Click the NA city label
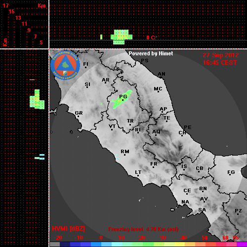 (185, 202)
